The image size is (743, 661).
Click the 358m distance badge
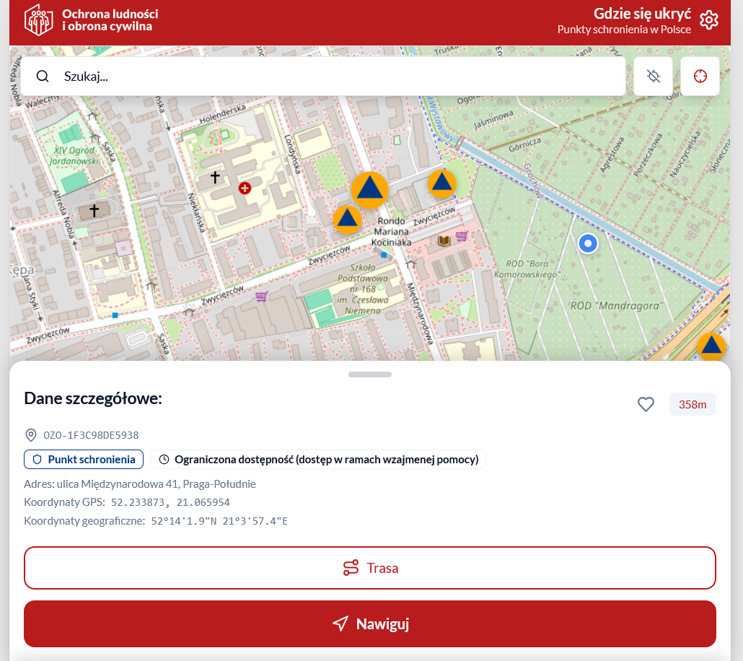693,405
